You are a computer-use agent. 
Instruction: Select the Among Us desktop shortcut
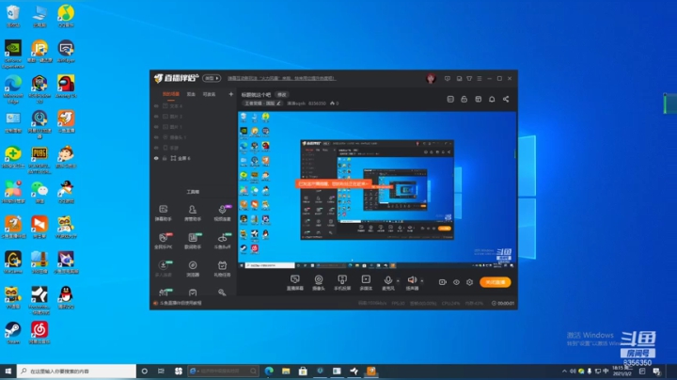point(66,86)
